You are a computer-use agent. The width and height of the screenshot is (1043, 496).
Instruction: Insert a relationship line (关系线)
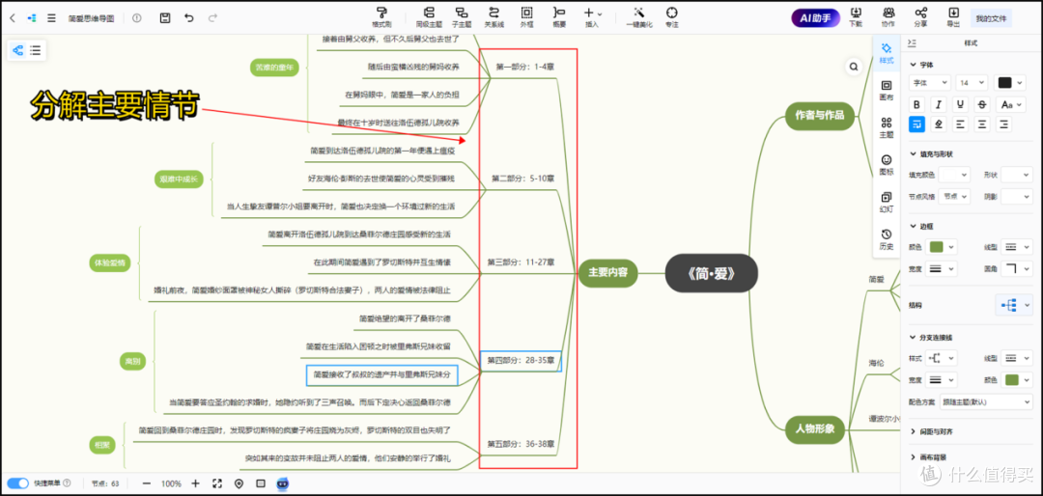pos(493,16)
